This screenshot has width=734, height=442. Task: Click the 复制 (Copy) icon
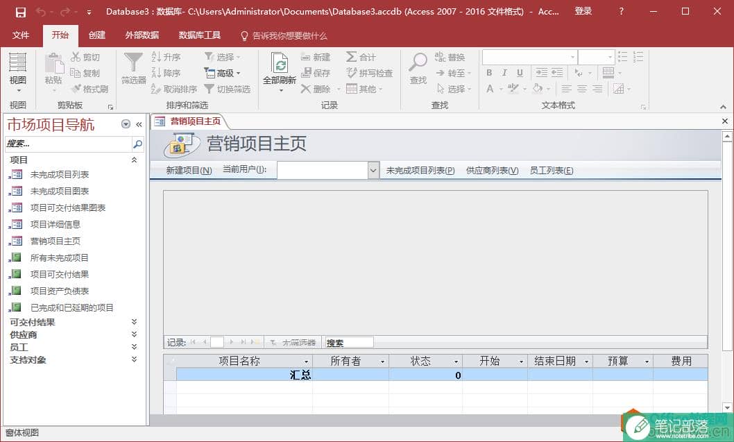pyautogui.click(x=76, y=73)
